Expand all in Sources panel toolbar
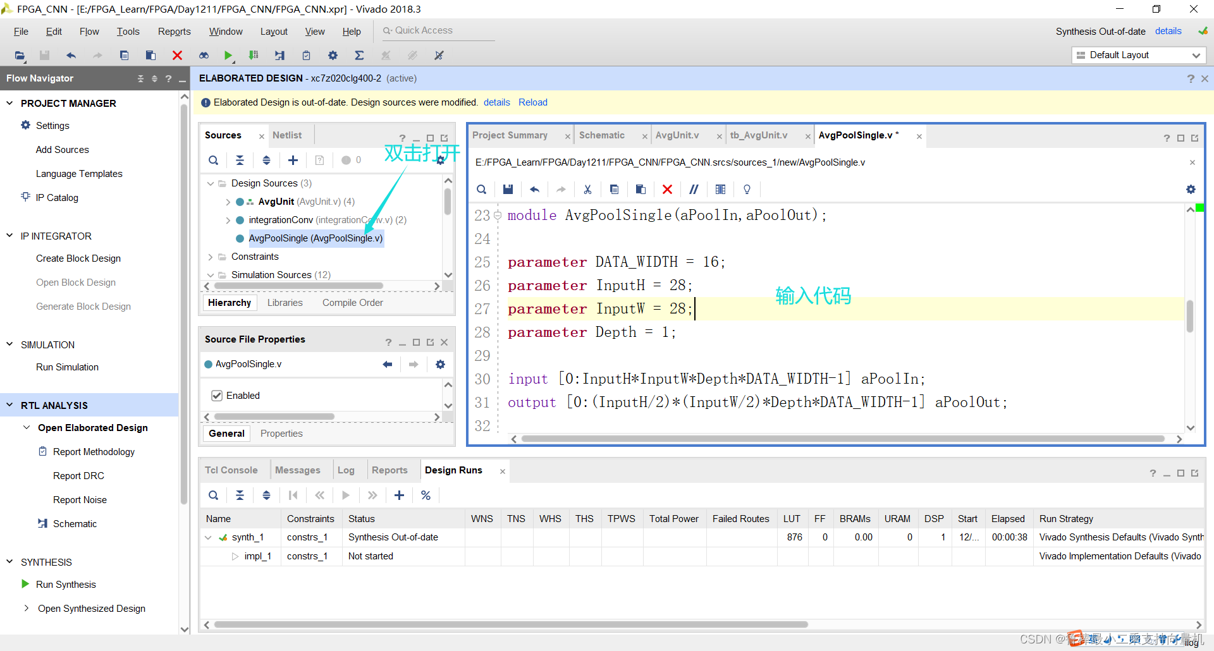Screen dimensions: 1214x651 pos(266,161)
